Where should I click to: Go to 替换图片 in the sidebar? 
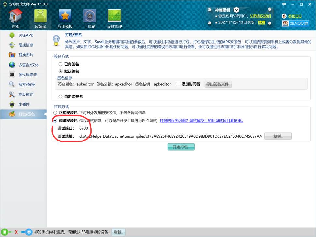[23, 55]
